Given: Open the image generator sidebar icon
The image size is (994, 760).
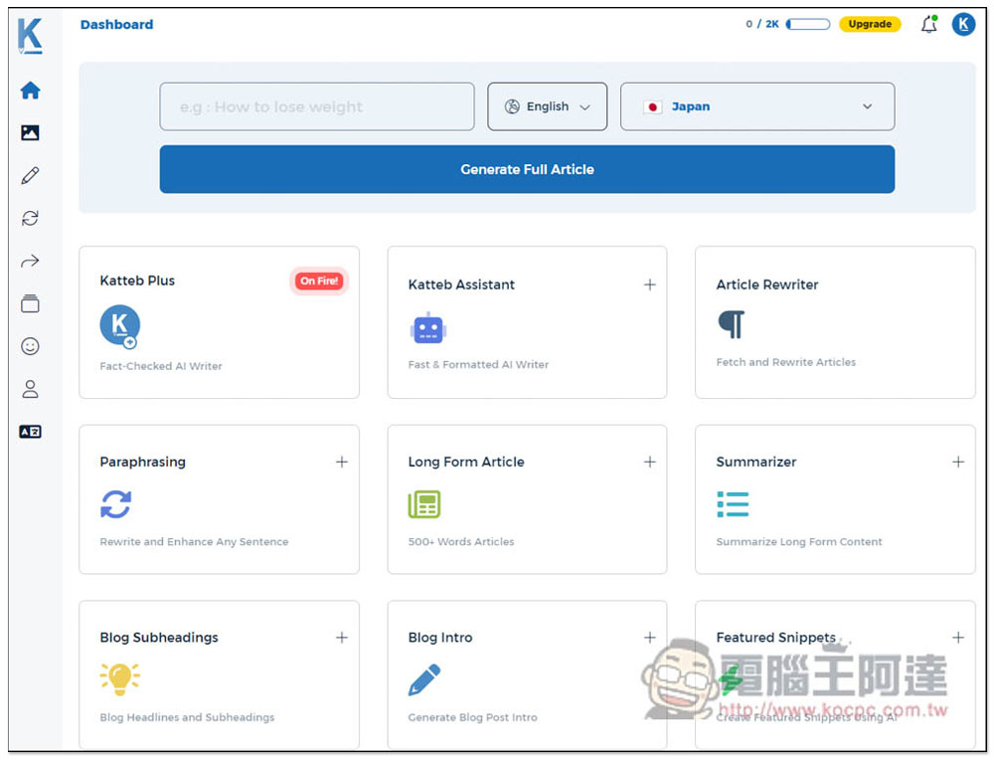Looking at the screenshot, I should (x=30, y=132).
